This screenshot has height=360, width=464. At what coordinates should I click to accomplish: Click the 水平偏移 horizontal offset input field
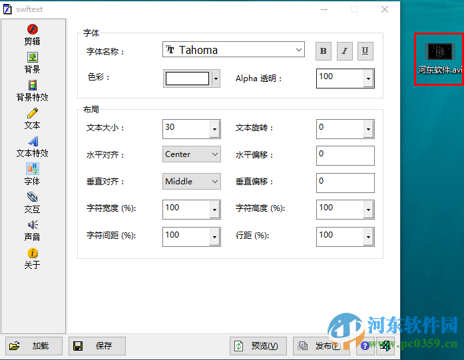tap(346, 156)
